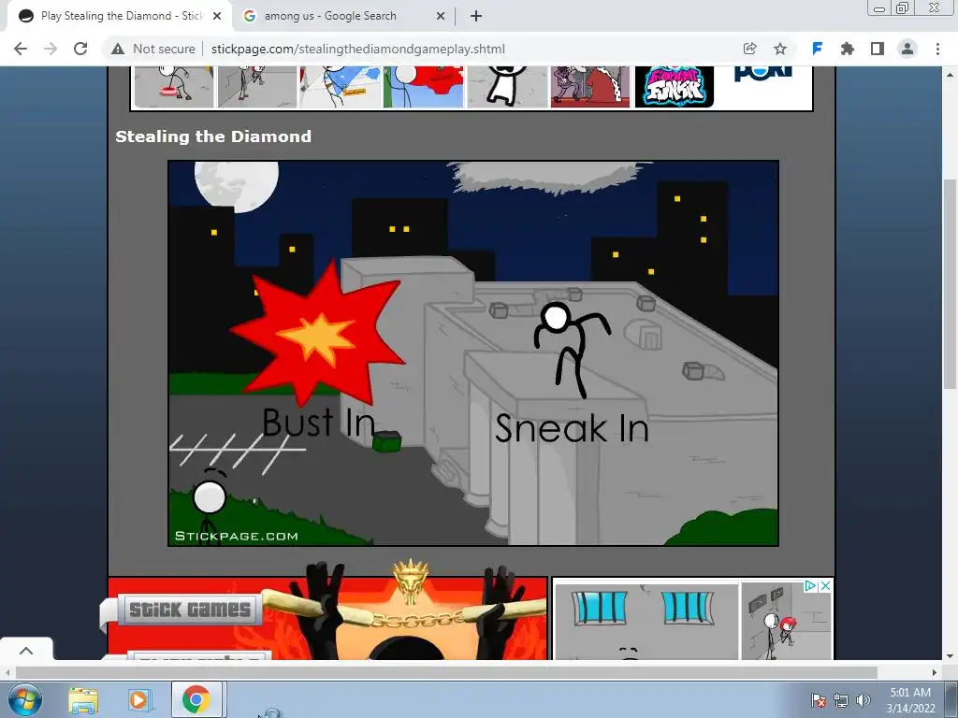958x718 pixels.
Task: Click the horizontal scrollbar thumb
Action: tap(446, 672)
